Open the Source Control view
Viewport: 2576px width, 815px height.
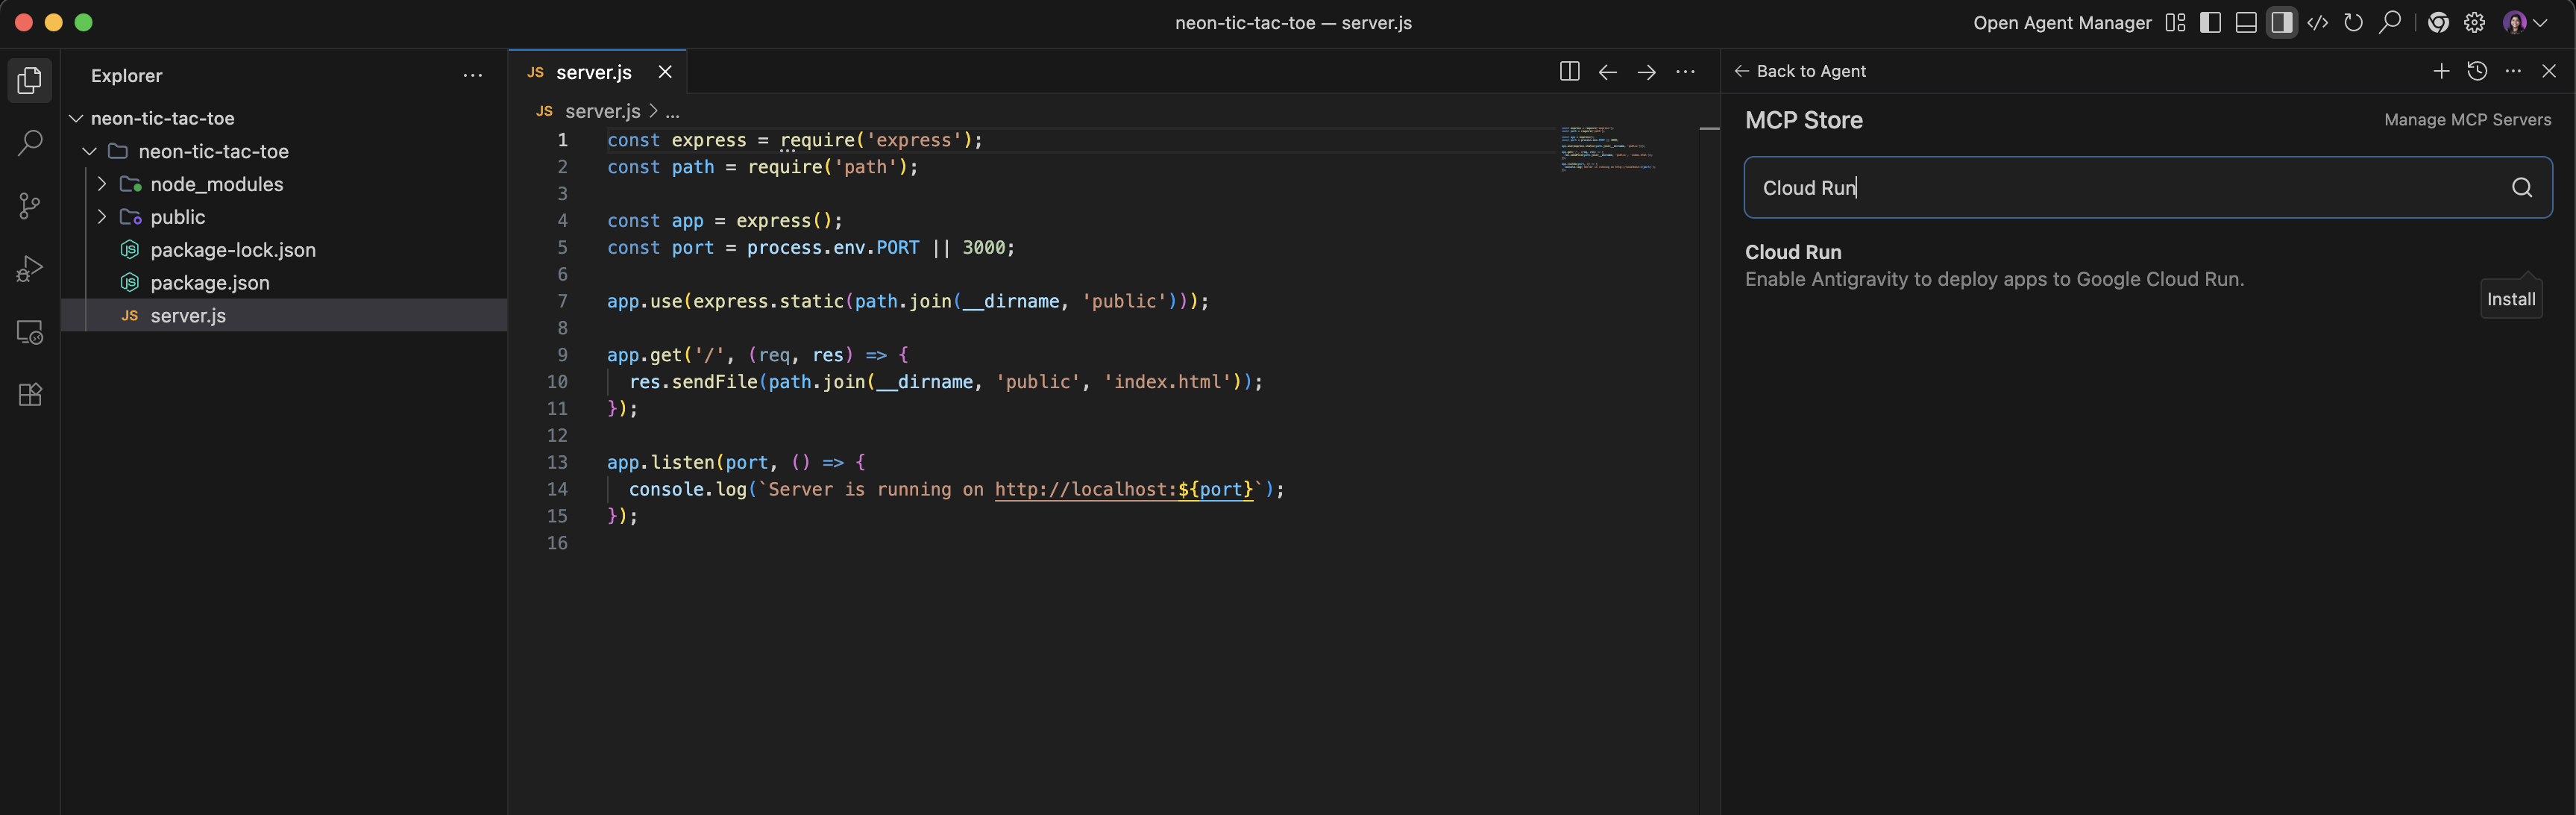pos(29,205)
